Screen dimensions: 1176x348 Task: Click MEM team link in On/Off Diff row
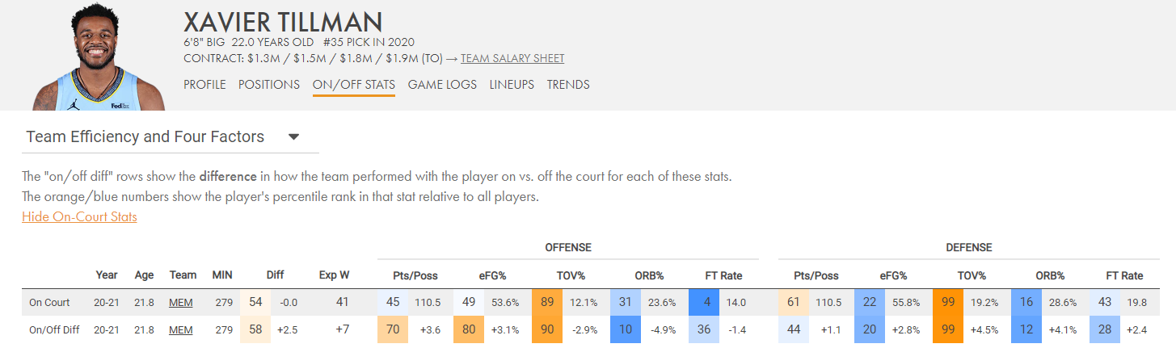(x=180, y=330)
